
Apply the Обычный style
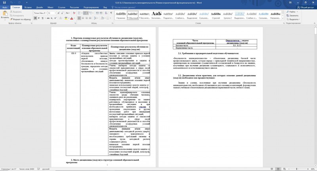click(133, 15)
